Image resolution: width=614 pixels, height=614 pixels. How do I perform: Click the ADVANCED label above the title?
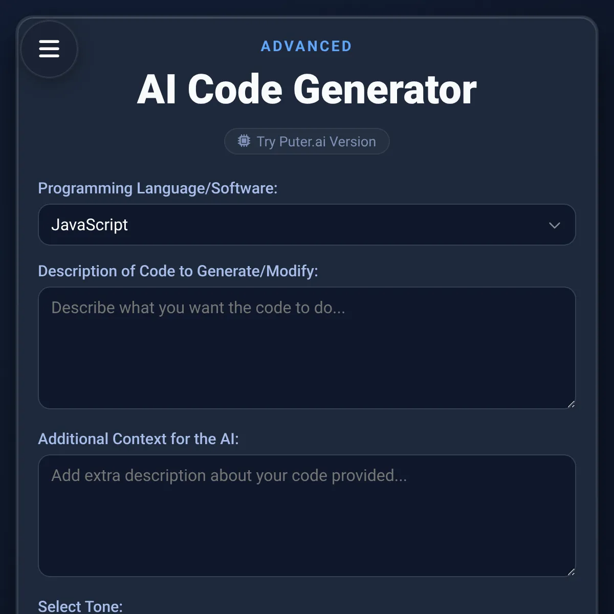pos(306,46)
